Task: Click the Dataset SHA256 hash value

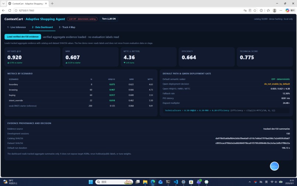Action: (252, 143)
